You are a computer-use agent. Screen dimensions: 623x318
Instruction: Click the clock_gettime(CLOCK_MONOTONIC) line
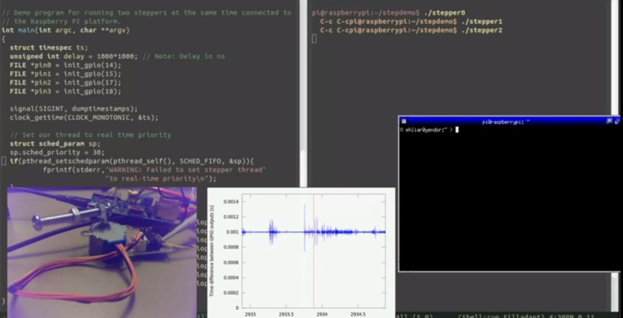[83, 117]
